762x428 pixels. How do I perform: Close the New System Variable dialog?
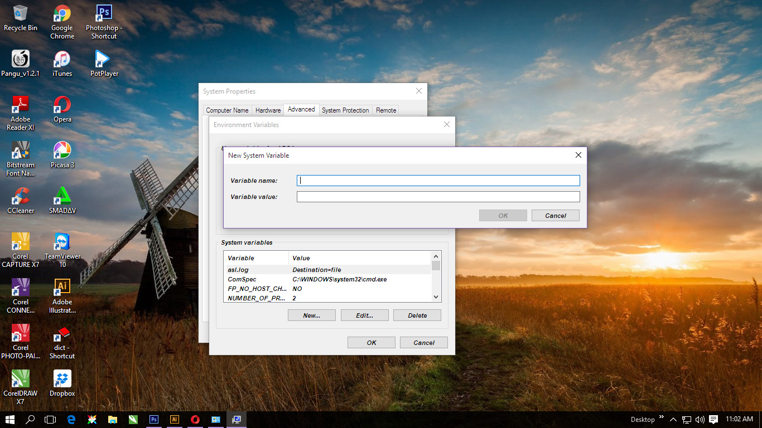coord(578,155)
